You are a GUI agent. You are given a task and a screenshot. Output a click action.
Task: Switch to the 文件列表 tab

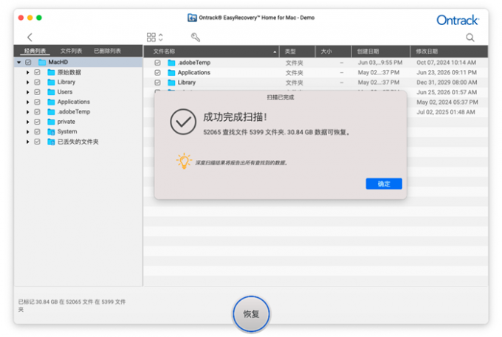[x=71, y=51]
